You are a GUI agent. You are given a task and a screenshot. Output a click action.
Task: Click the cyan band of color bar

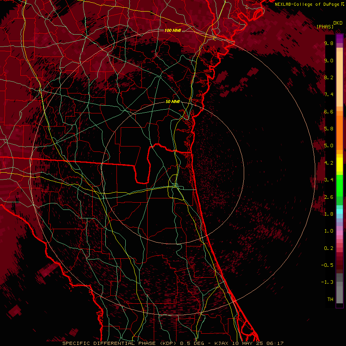tap(339, 211)
